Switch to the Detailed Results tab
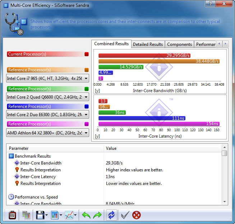Viewport: 235px width, 224px height. 148,44
